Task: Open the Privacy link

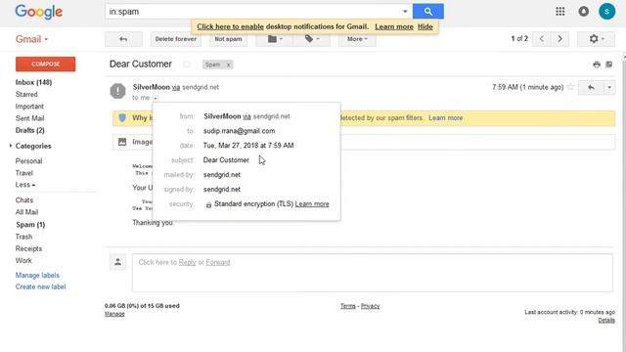Action: (x=370, y=306)
